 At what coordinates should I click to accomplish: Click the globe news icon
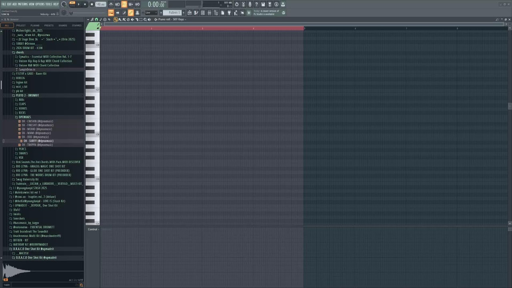[283, 13]
